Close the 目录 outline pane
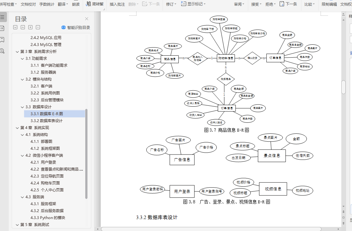 coord(87,19)
